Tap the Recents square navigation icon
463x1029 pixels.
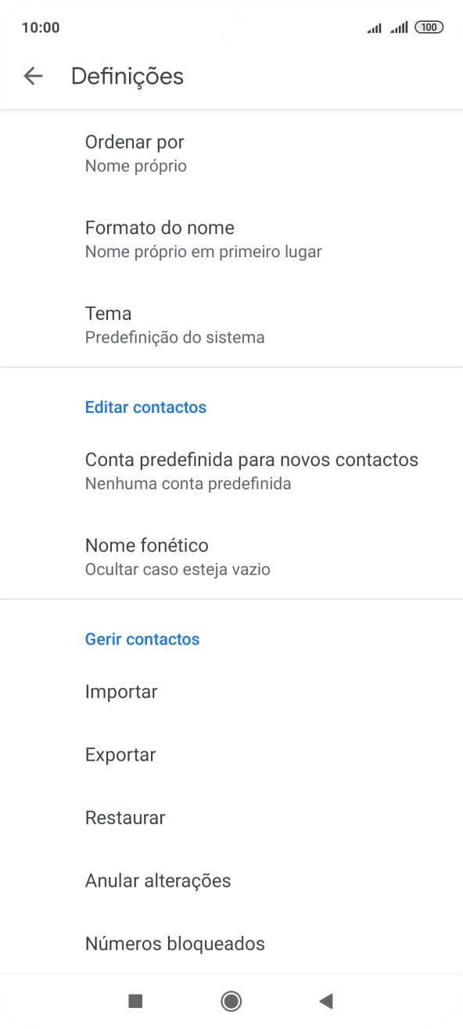tap(137, 1001)
